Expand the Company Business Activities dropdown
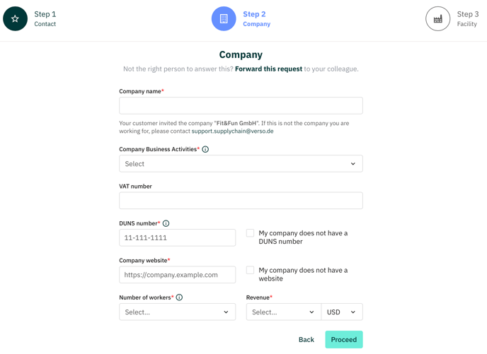The image size is (487, 354). tap(241, 163)
